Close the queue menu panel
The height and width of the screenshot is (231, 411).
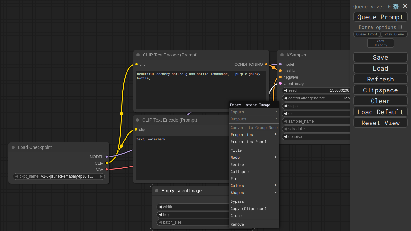click(405, 6)
